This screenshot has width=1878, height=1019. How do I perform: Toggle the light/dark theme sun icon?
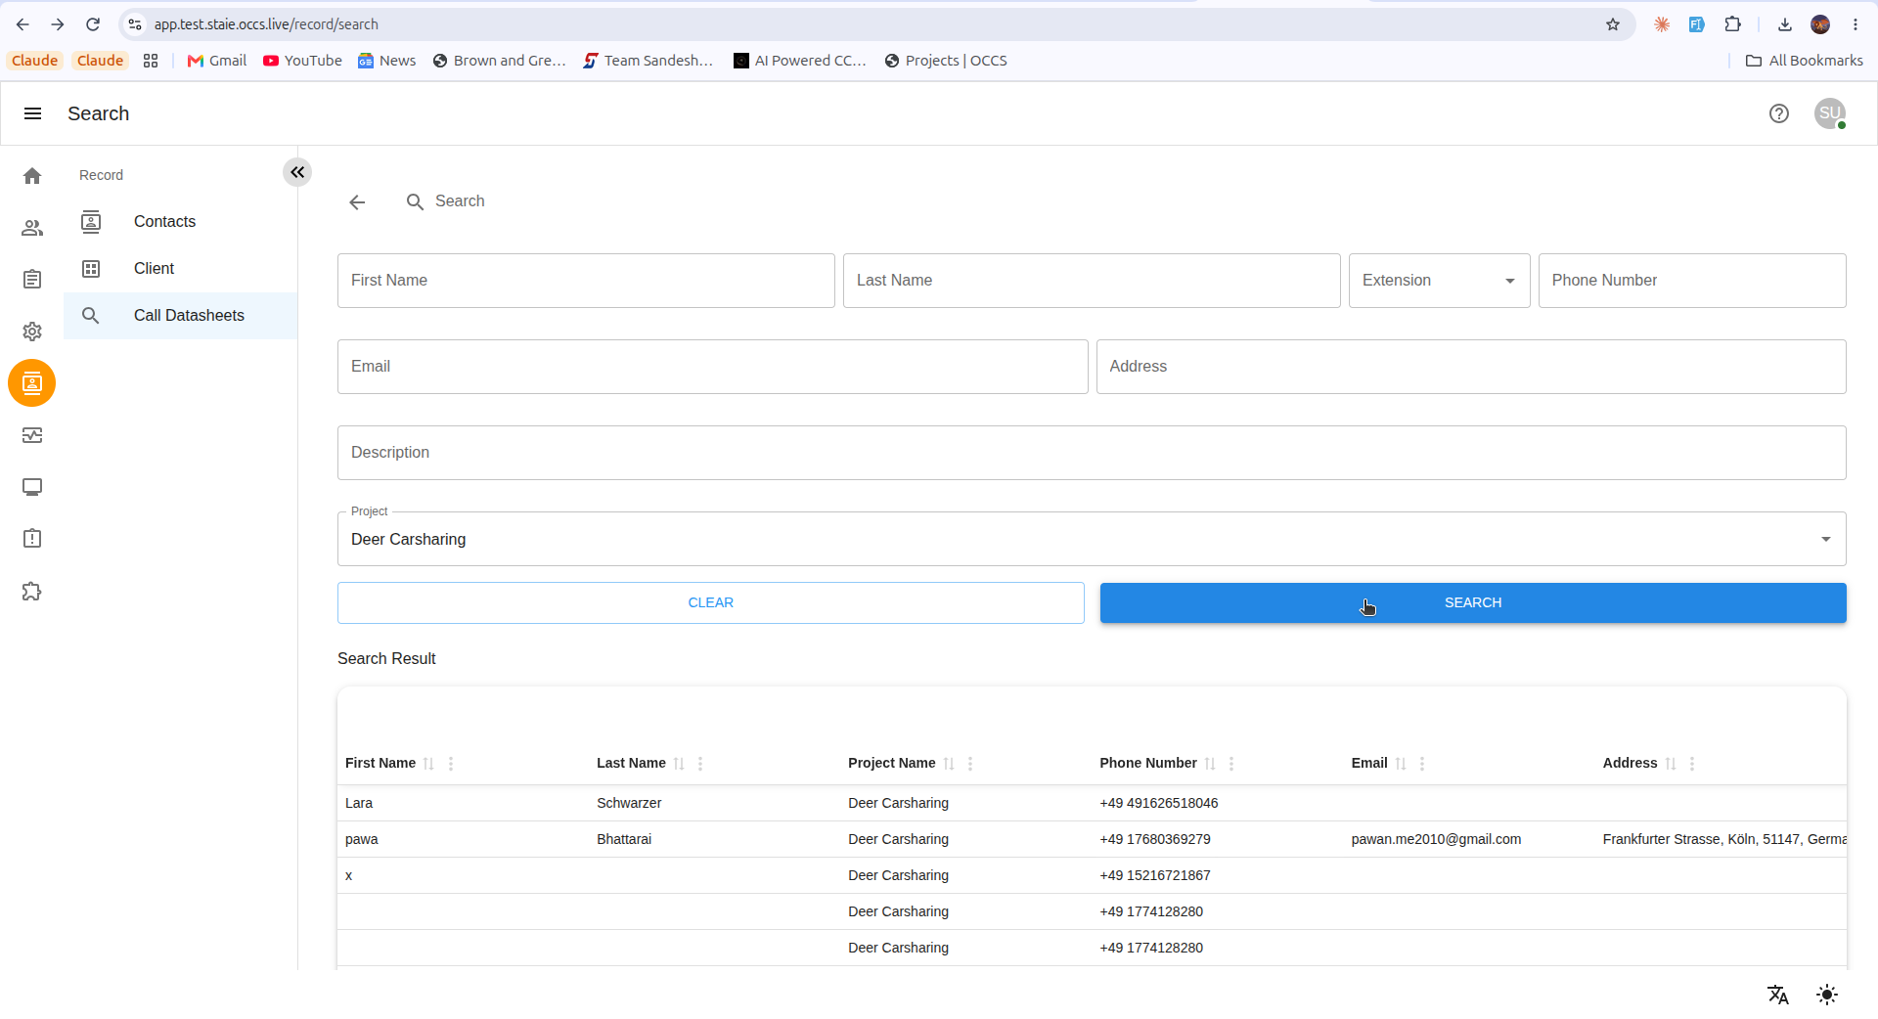(1827, 995)
